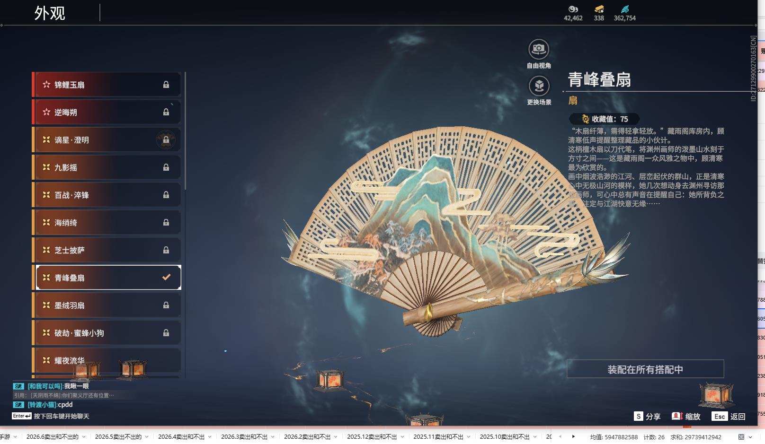765x444 pixels.
Task: Expand dropdown arrow of 2026.3卖出和不出 tab
Action: (x=273, y=437)
